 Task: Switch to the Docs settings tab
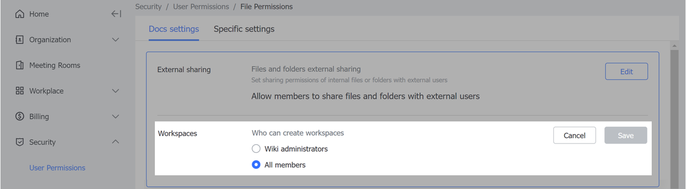[174, 29]
